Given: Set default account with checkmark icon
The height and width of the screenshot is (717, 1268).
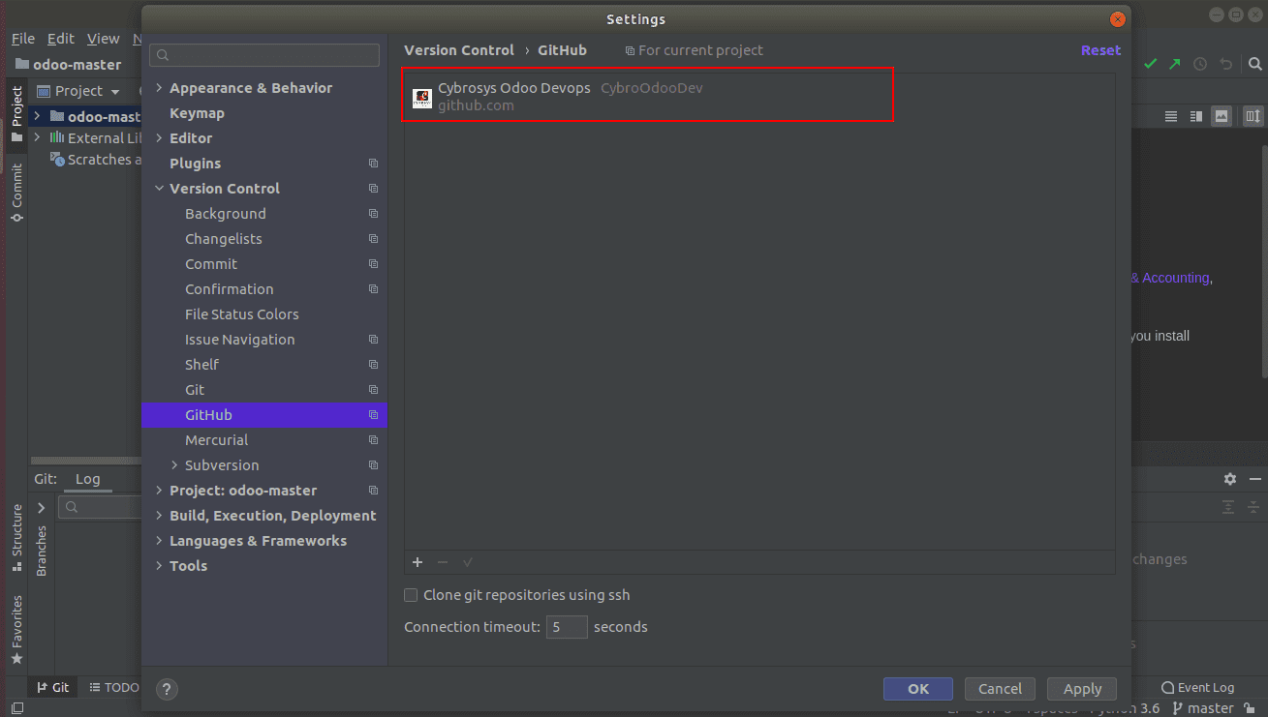Looking at the screenshot, I should click(468, 562).
